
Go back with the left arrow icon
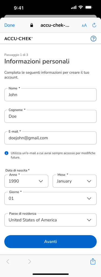8,261
